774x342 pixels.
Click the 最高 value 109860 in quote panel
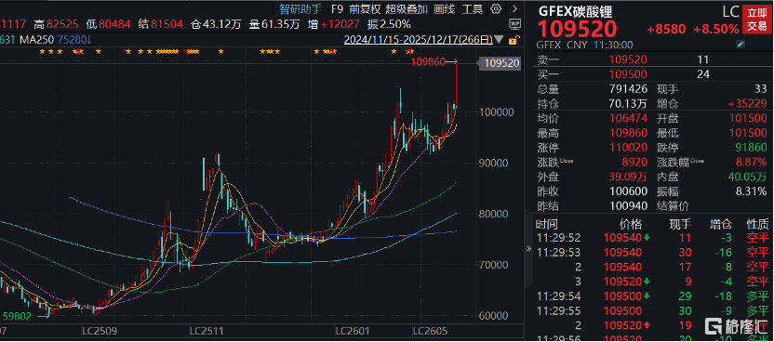tap(627, 133)
